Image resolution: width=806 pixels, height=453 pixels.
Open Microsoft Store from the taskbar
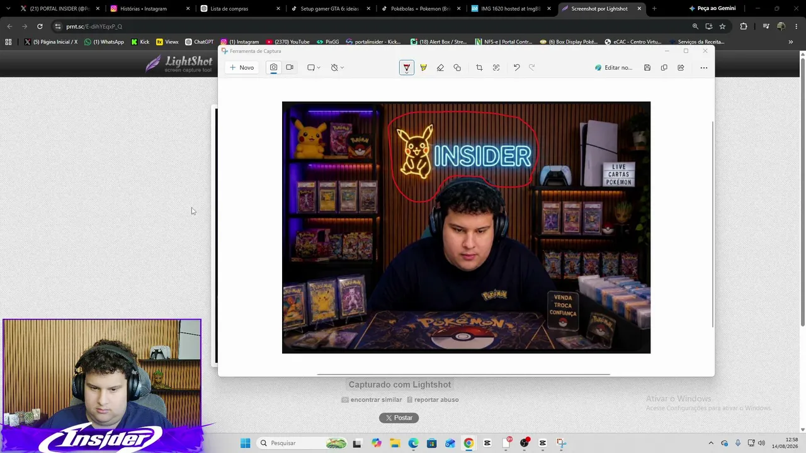[431, 443]
